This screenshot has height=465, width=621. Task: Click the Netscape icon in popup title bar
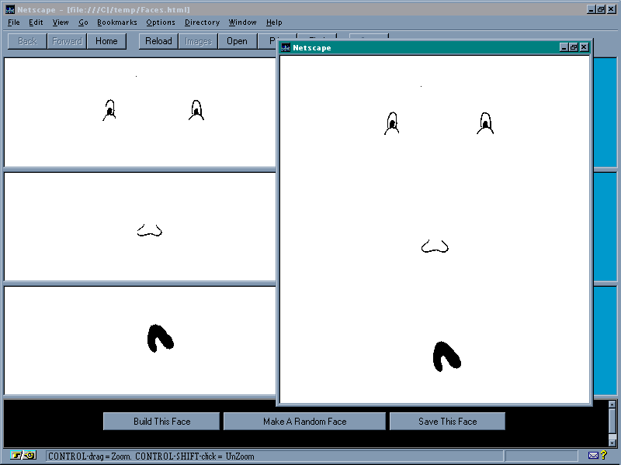[285, 48]
